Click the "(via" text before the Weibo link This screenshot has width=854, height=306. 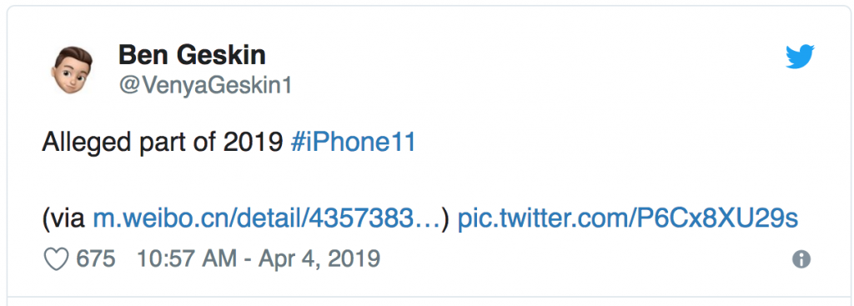point(63,219)
